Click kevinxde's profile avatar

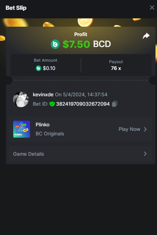point(21,99)
